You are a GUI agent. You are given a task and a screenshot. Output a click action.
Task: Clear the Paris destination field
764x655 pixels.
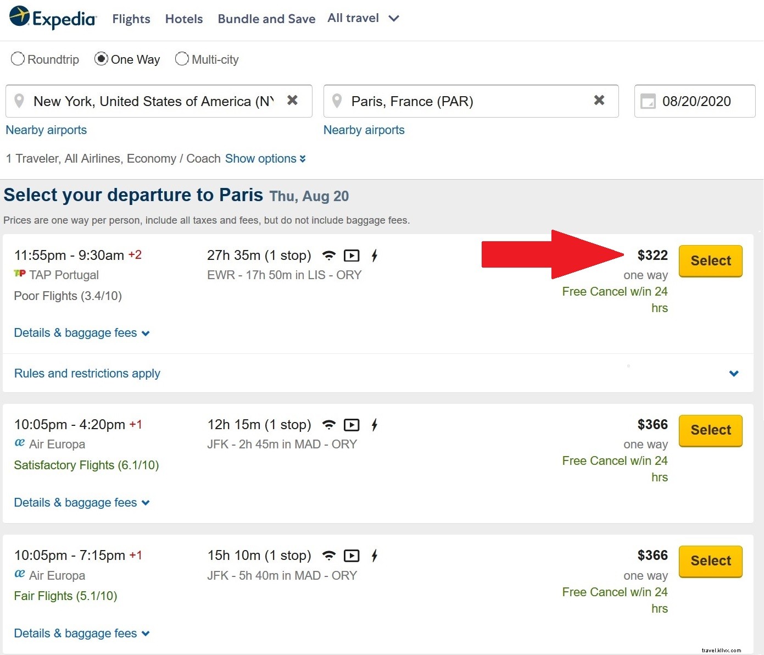tap(599, 101)
